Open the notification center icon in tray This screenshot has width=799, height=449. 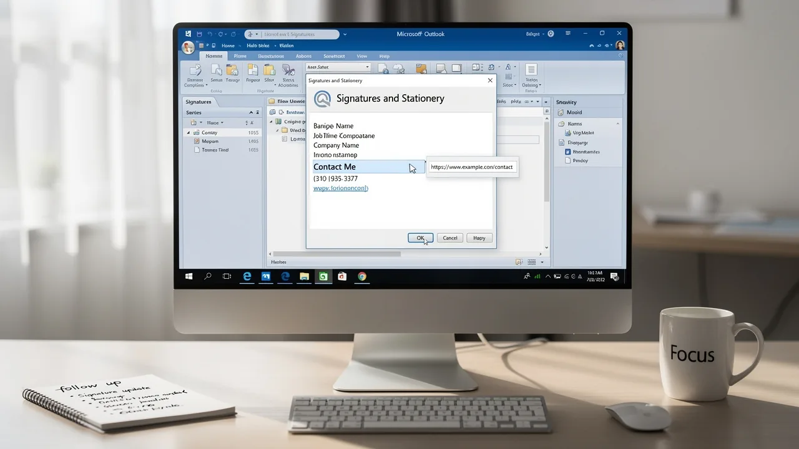pos(614,276)
